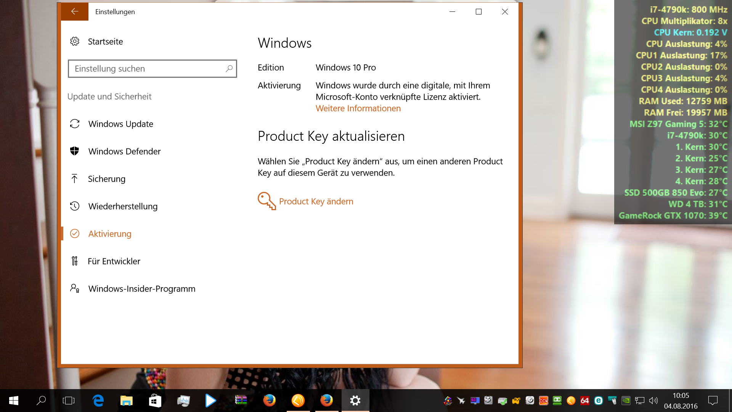Click the back arrow in Einstellungen
This screenshot has width=732, height=412.
[75, 11]
